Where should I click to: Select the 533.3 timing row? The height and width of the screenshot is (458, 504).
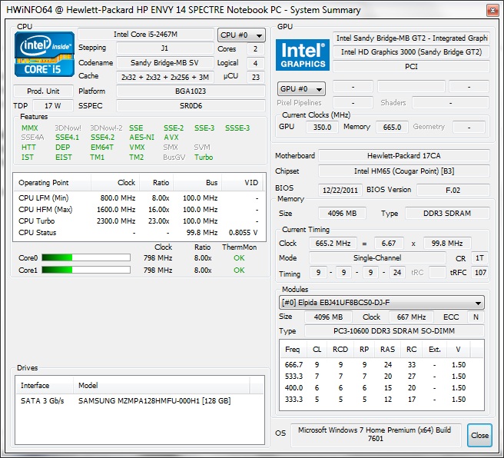point(382,377)
